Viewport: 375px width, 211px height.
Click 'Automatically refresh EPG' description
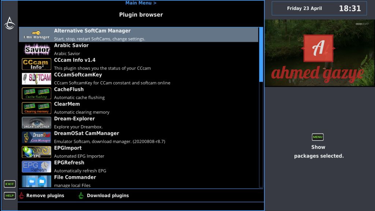click(80, 171)
